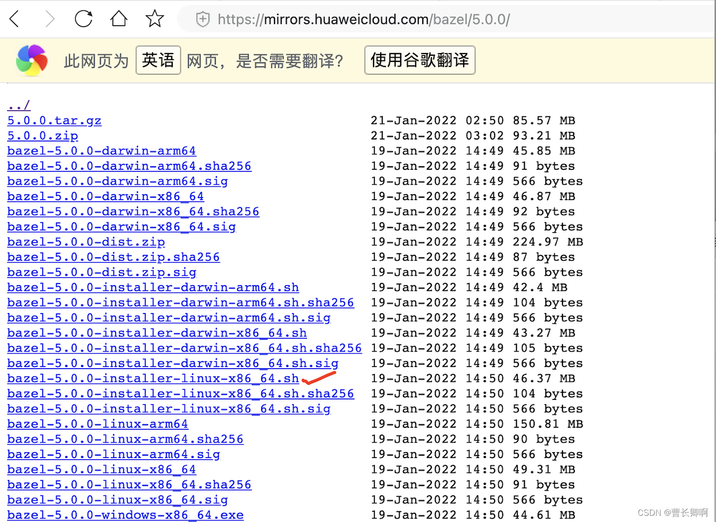The image size is (716, 522).
Task: Click bazel-5.0.0-installer-darwin-arm64.sh link
Action: click(x=153, y=287)
